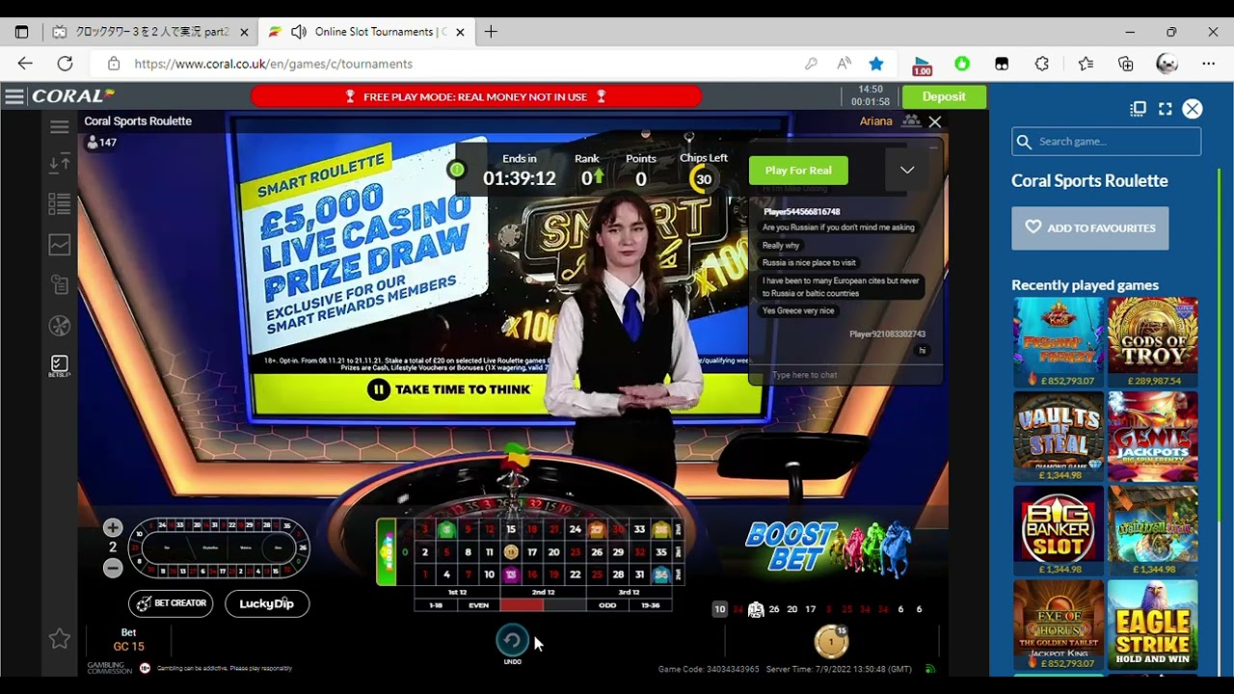Close the Coral Sports Roulette game

click(934, 121)
